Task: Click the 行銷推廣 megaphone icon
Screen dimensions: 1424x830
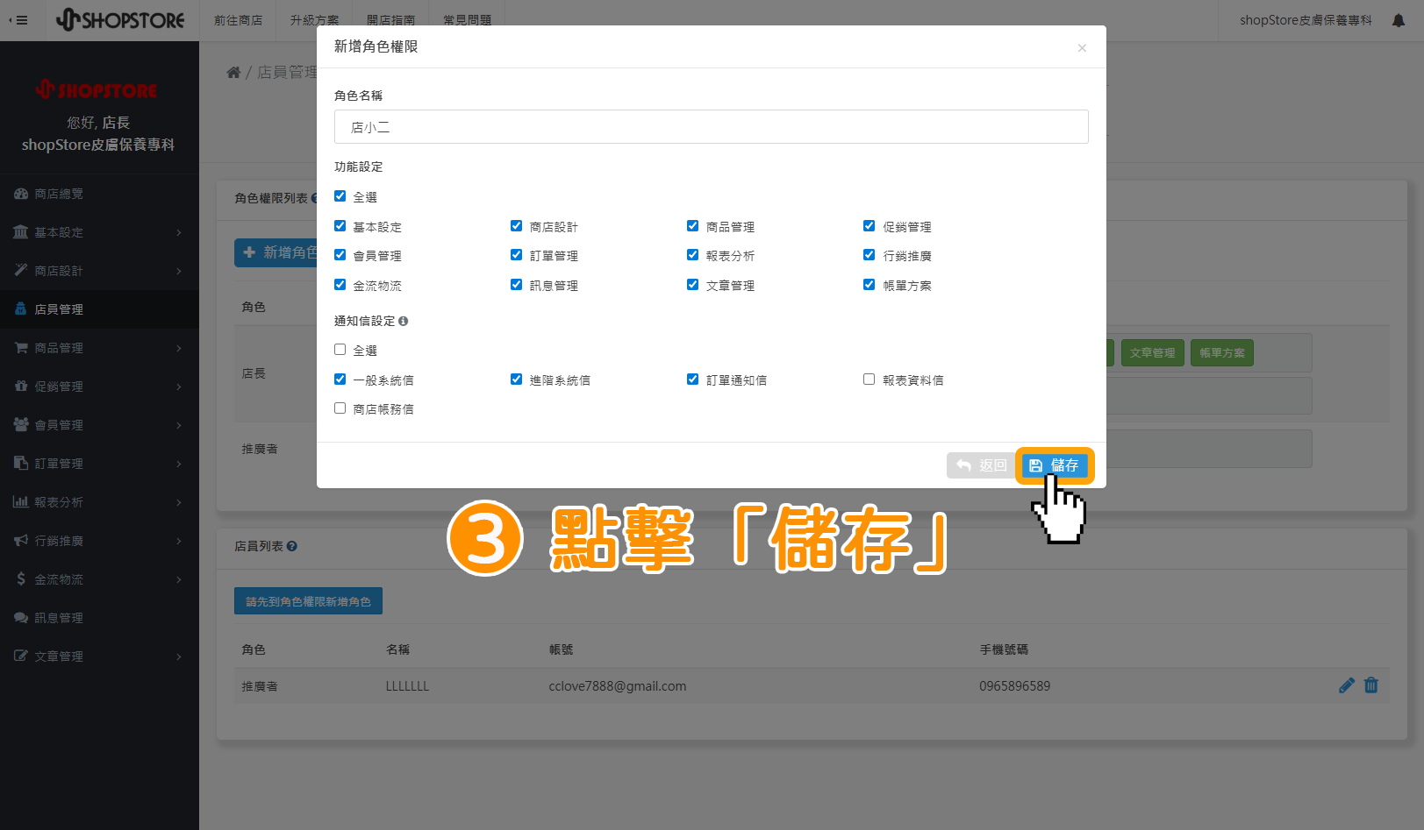Action: (21, 541)
